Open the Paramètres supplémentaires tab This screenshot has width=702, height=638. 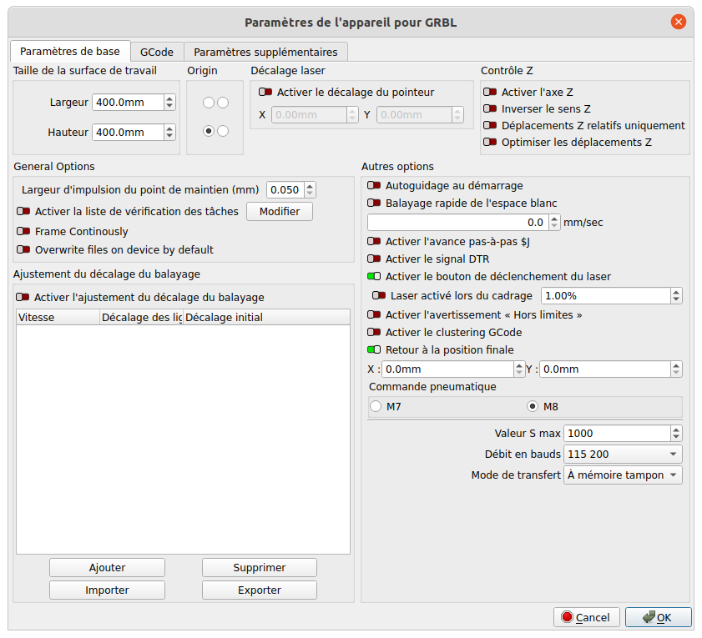265,52
